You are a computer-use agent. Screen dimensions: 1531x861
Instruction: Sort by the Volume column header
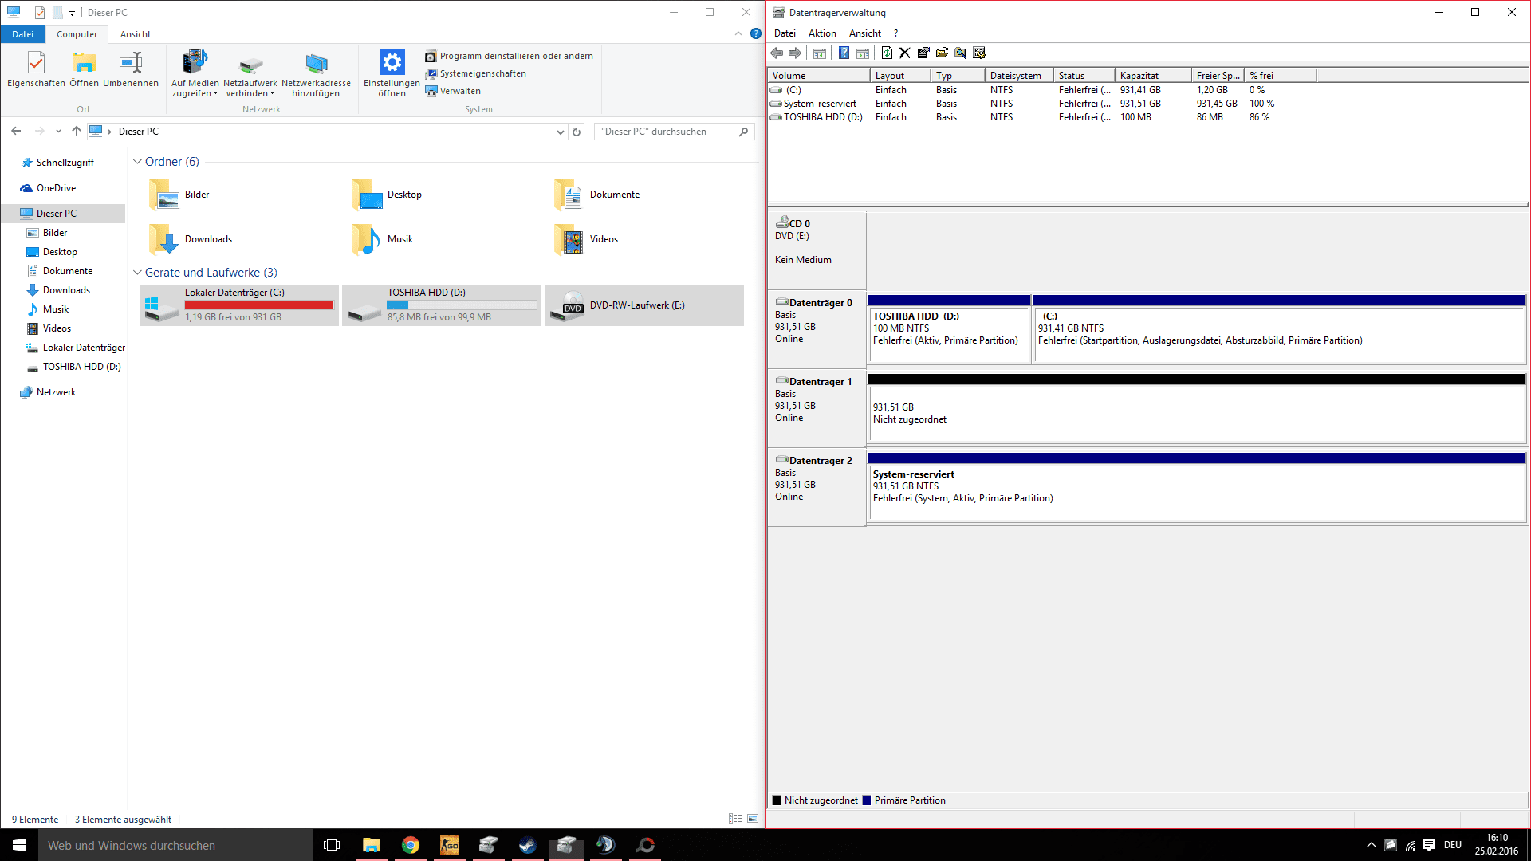(819, 76)
